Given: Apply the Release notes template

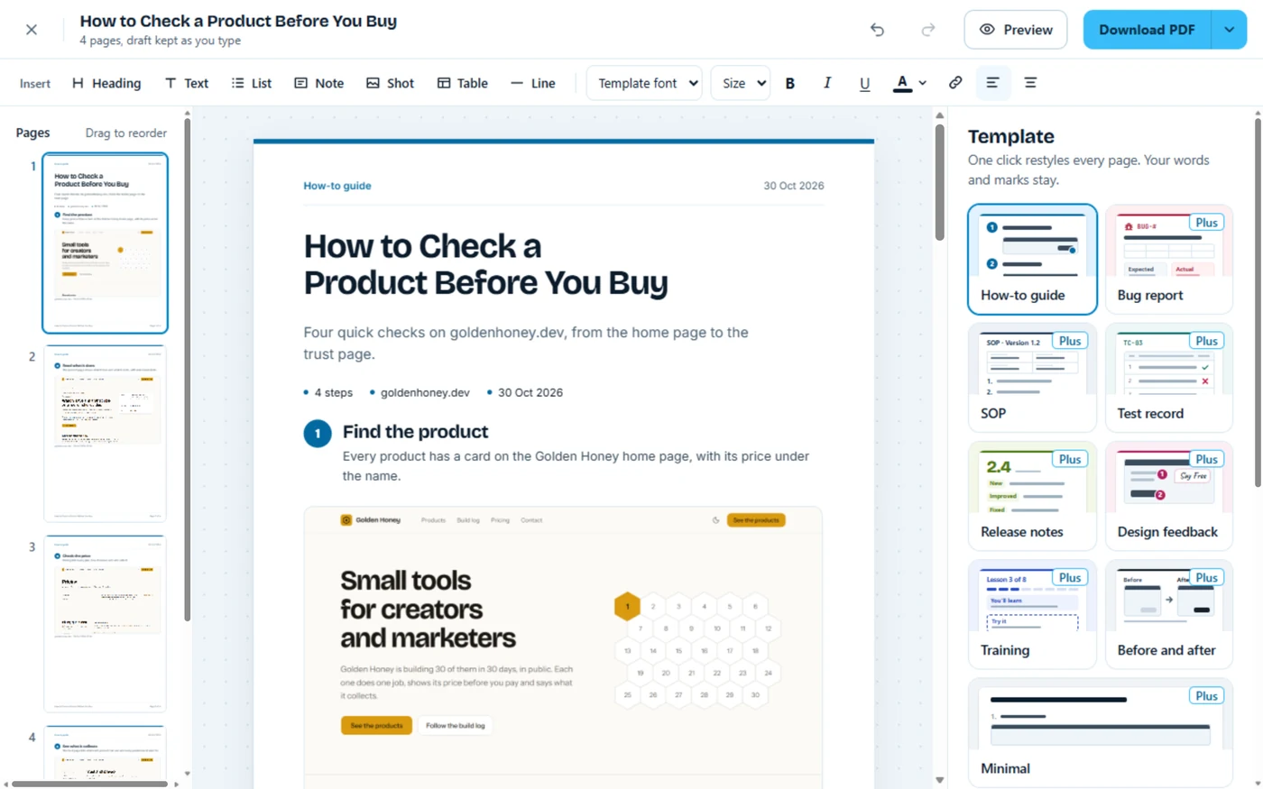Looking at the screenshot, I should click(x=1032, y=496).
